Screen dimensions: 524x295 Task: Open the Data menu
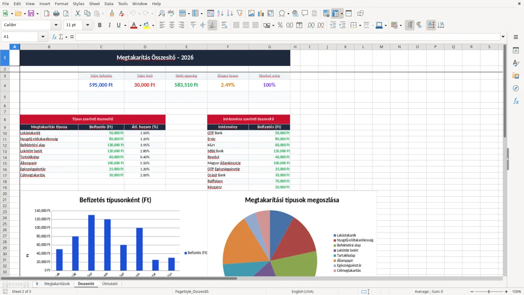109,3
